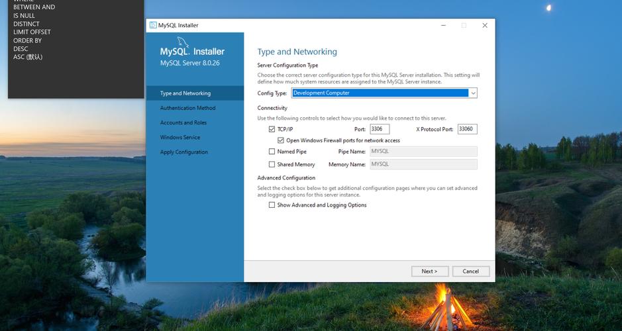Minimize the MySQL Installer window
This screenshot has height=331, width=622.
(444, 25)
